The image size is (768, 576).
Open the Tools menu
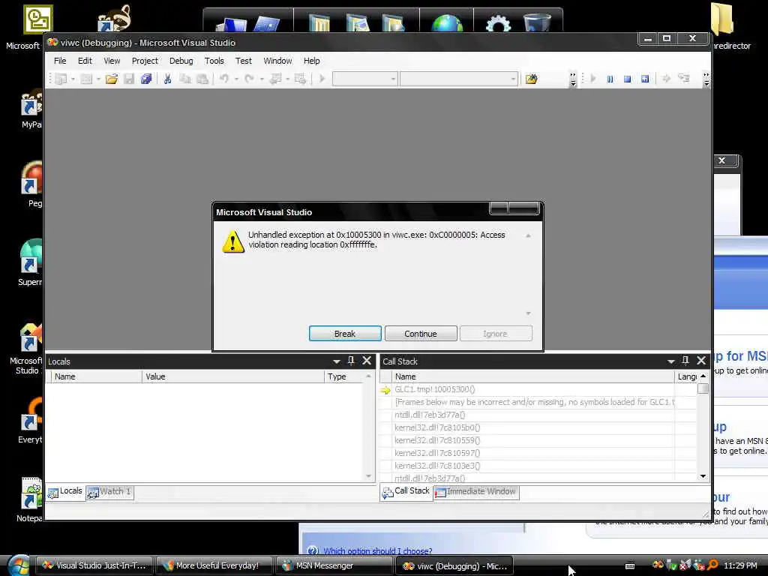click(214, 61)
